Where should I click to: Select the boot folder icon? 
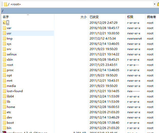click(4, 123)
